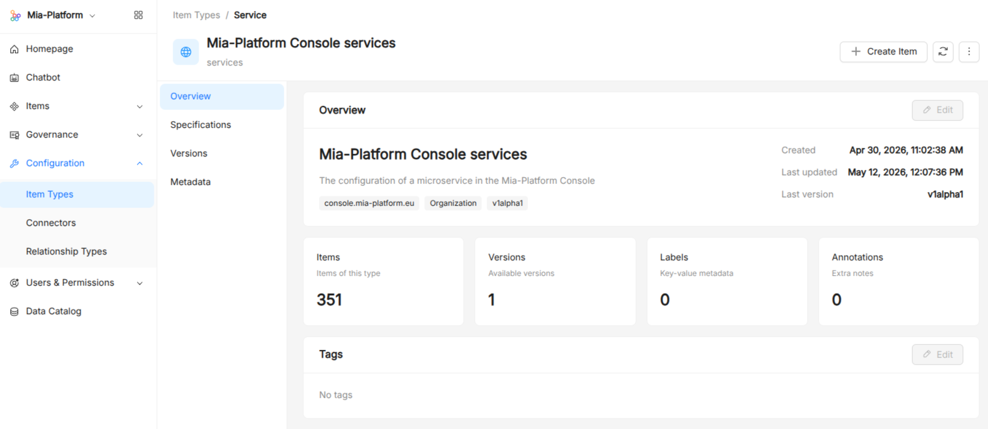The width and height of the screenshot is (988, 429).
Task: Select Item Types in the Configuration submenu
Action: [77, 195]
